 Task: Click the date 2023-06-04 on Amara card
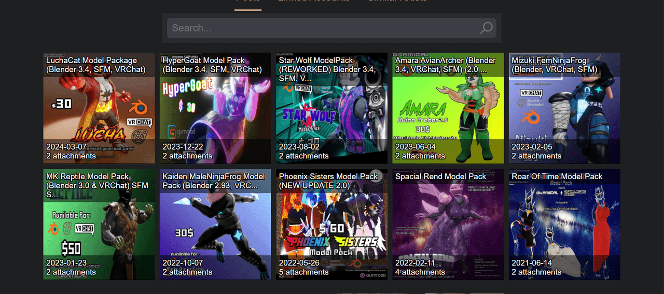tap(416, 147)
